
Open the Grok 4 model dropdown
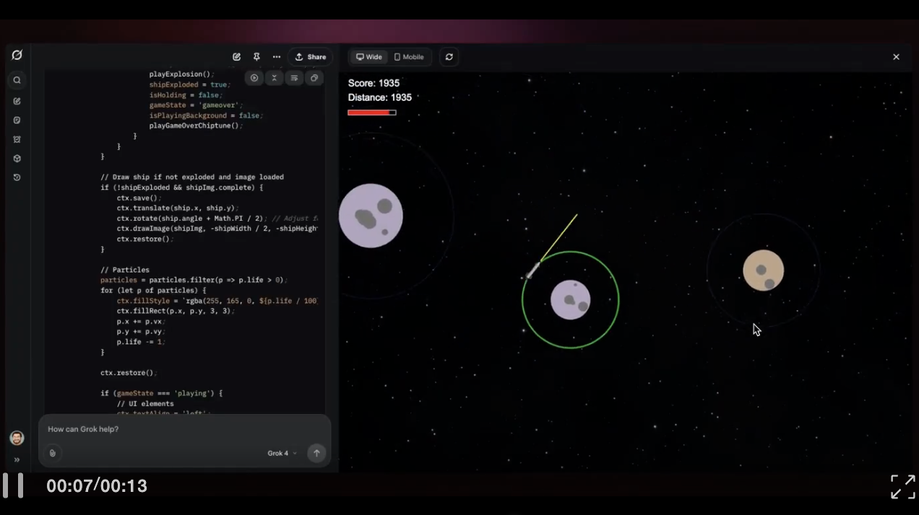[x=282, y=453]
